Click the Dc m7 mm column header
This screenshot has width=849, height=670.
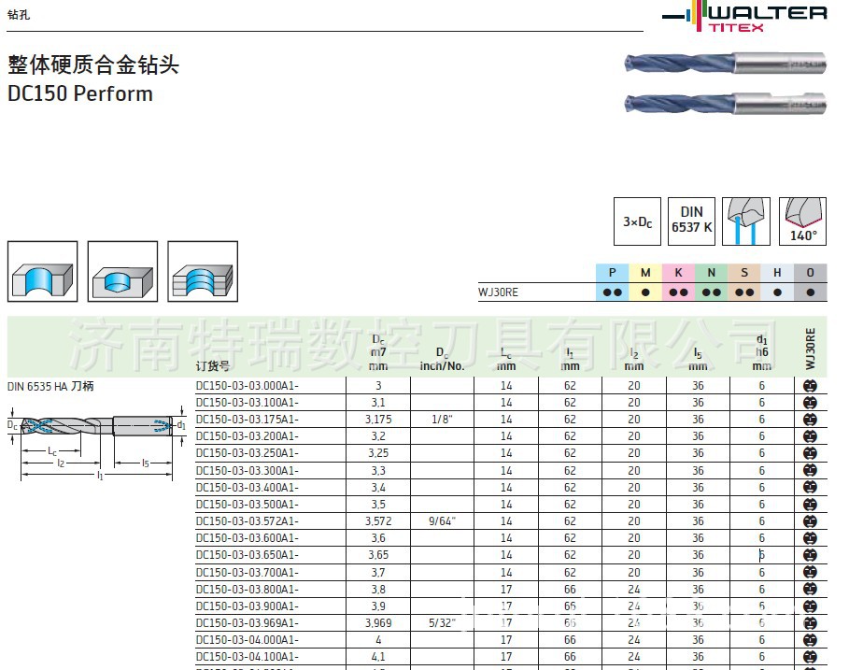point(378,352)
